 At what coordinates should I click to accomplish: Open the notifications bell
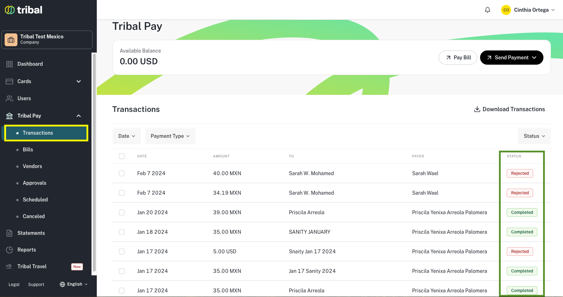[x=488, y=10]
